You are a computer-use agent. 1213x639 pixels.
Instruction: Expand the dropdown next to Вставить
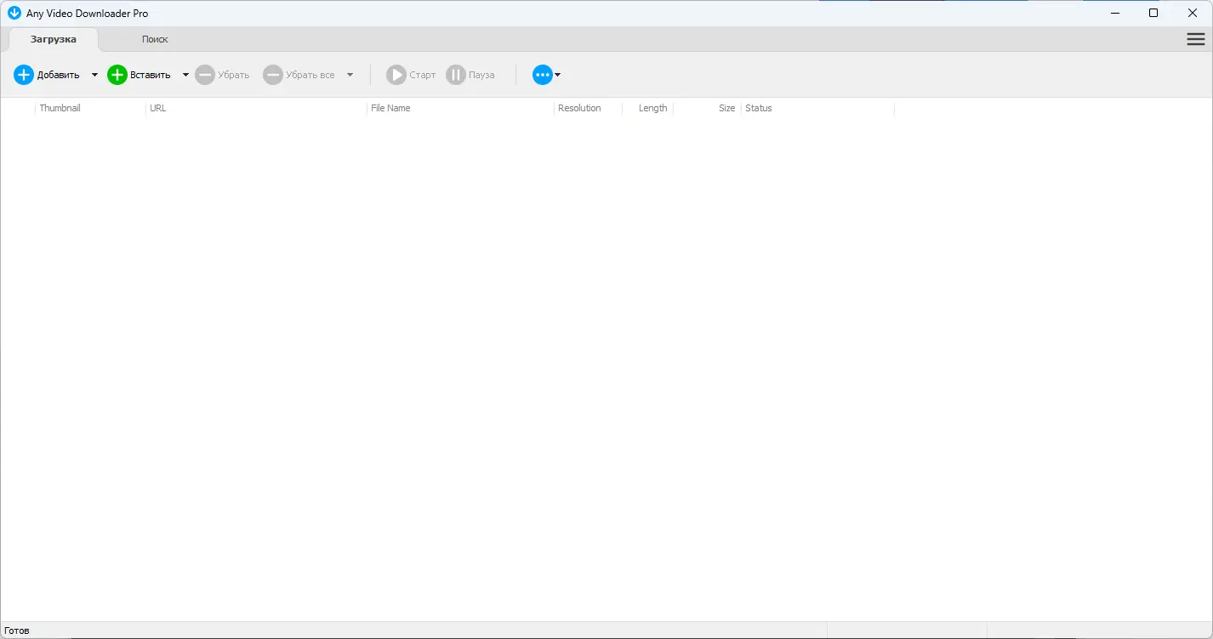(x=185, y=75)
